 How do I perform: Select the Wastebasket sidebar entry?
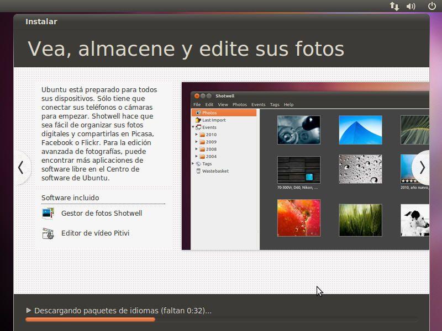coord(224,171)
